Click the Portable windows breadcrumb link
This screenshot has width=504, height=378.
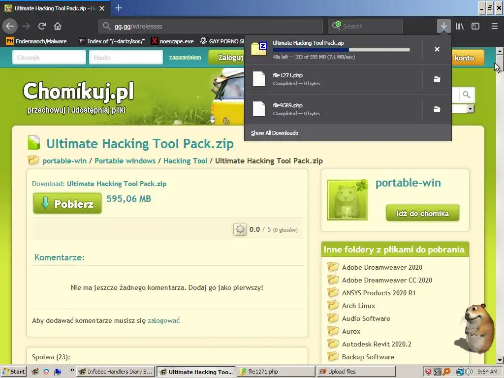click(x=125, y=161)
